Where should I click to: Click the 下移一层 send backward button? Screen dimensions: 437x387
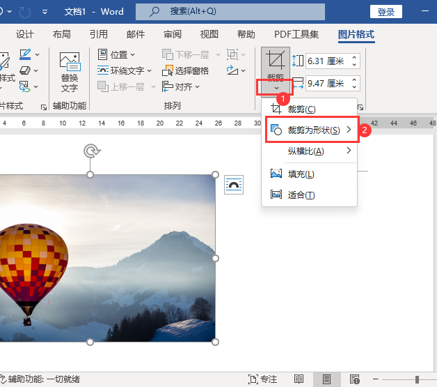click(x=185, y=54)
